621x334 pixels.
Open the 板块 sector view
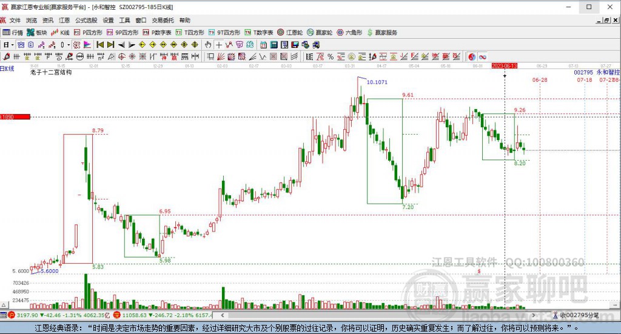click(37, 33)
